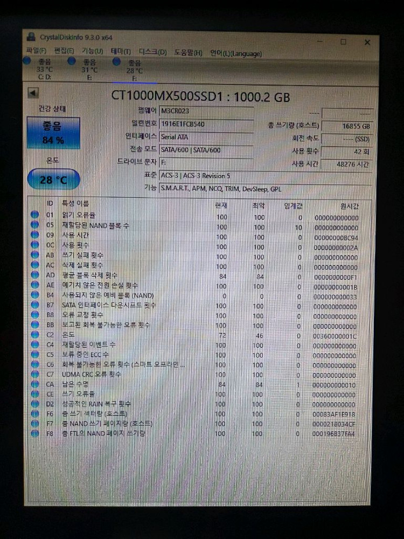Open the 디스크(D) menu
Screen dimensions: 404x539
coord(152,52)
